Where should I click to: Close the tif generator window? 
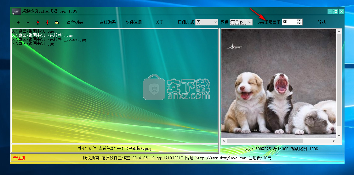342,11
